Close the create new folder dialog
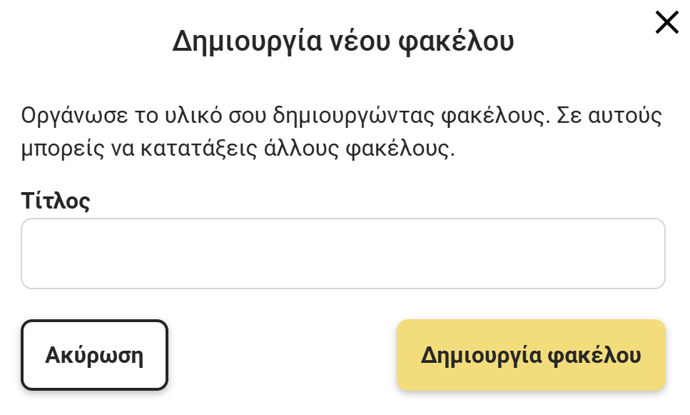Image resolution: width=690 pixels, height=415 pixels. (666, 23)
